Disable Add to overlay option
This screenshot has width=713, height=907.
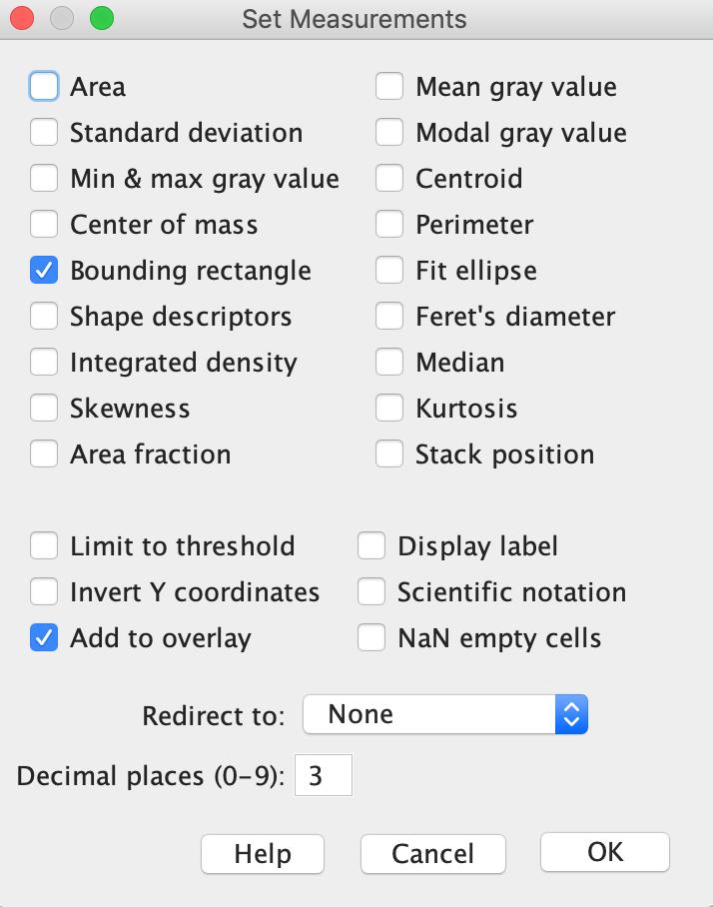(44, 638)
